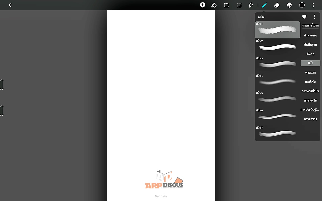Select the smudge finger tool
The image size is (322, 201).
(x=251, y=5)
